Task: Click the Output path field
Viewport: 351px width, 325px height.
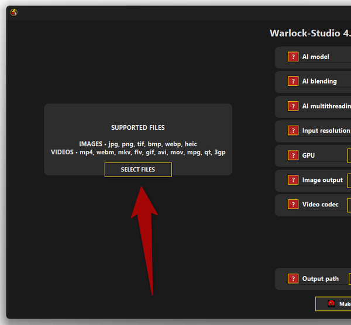Action: click(349, 279)
